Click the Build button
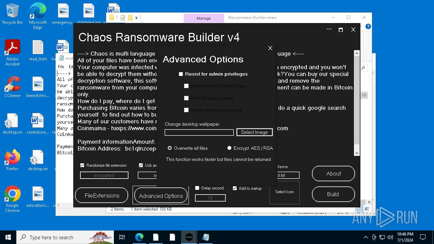 coord(333,194)
